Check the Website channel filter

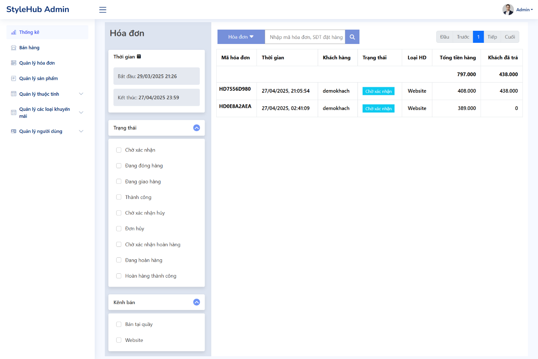119,340
